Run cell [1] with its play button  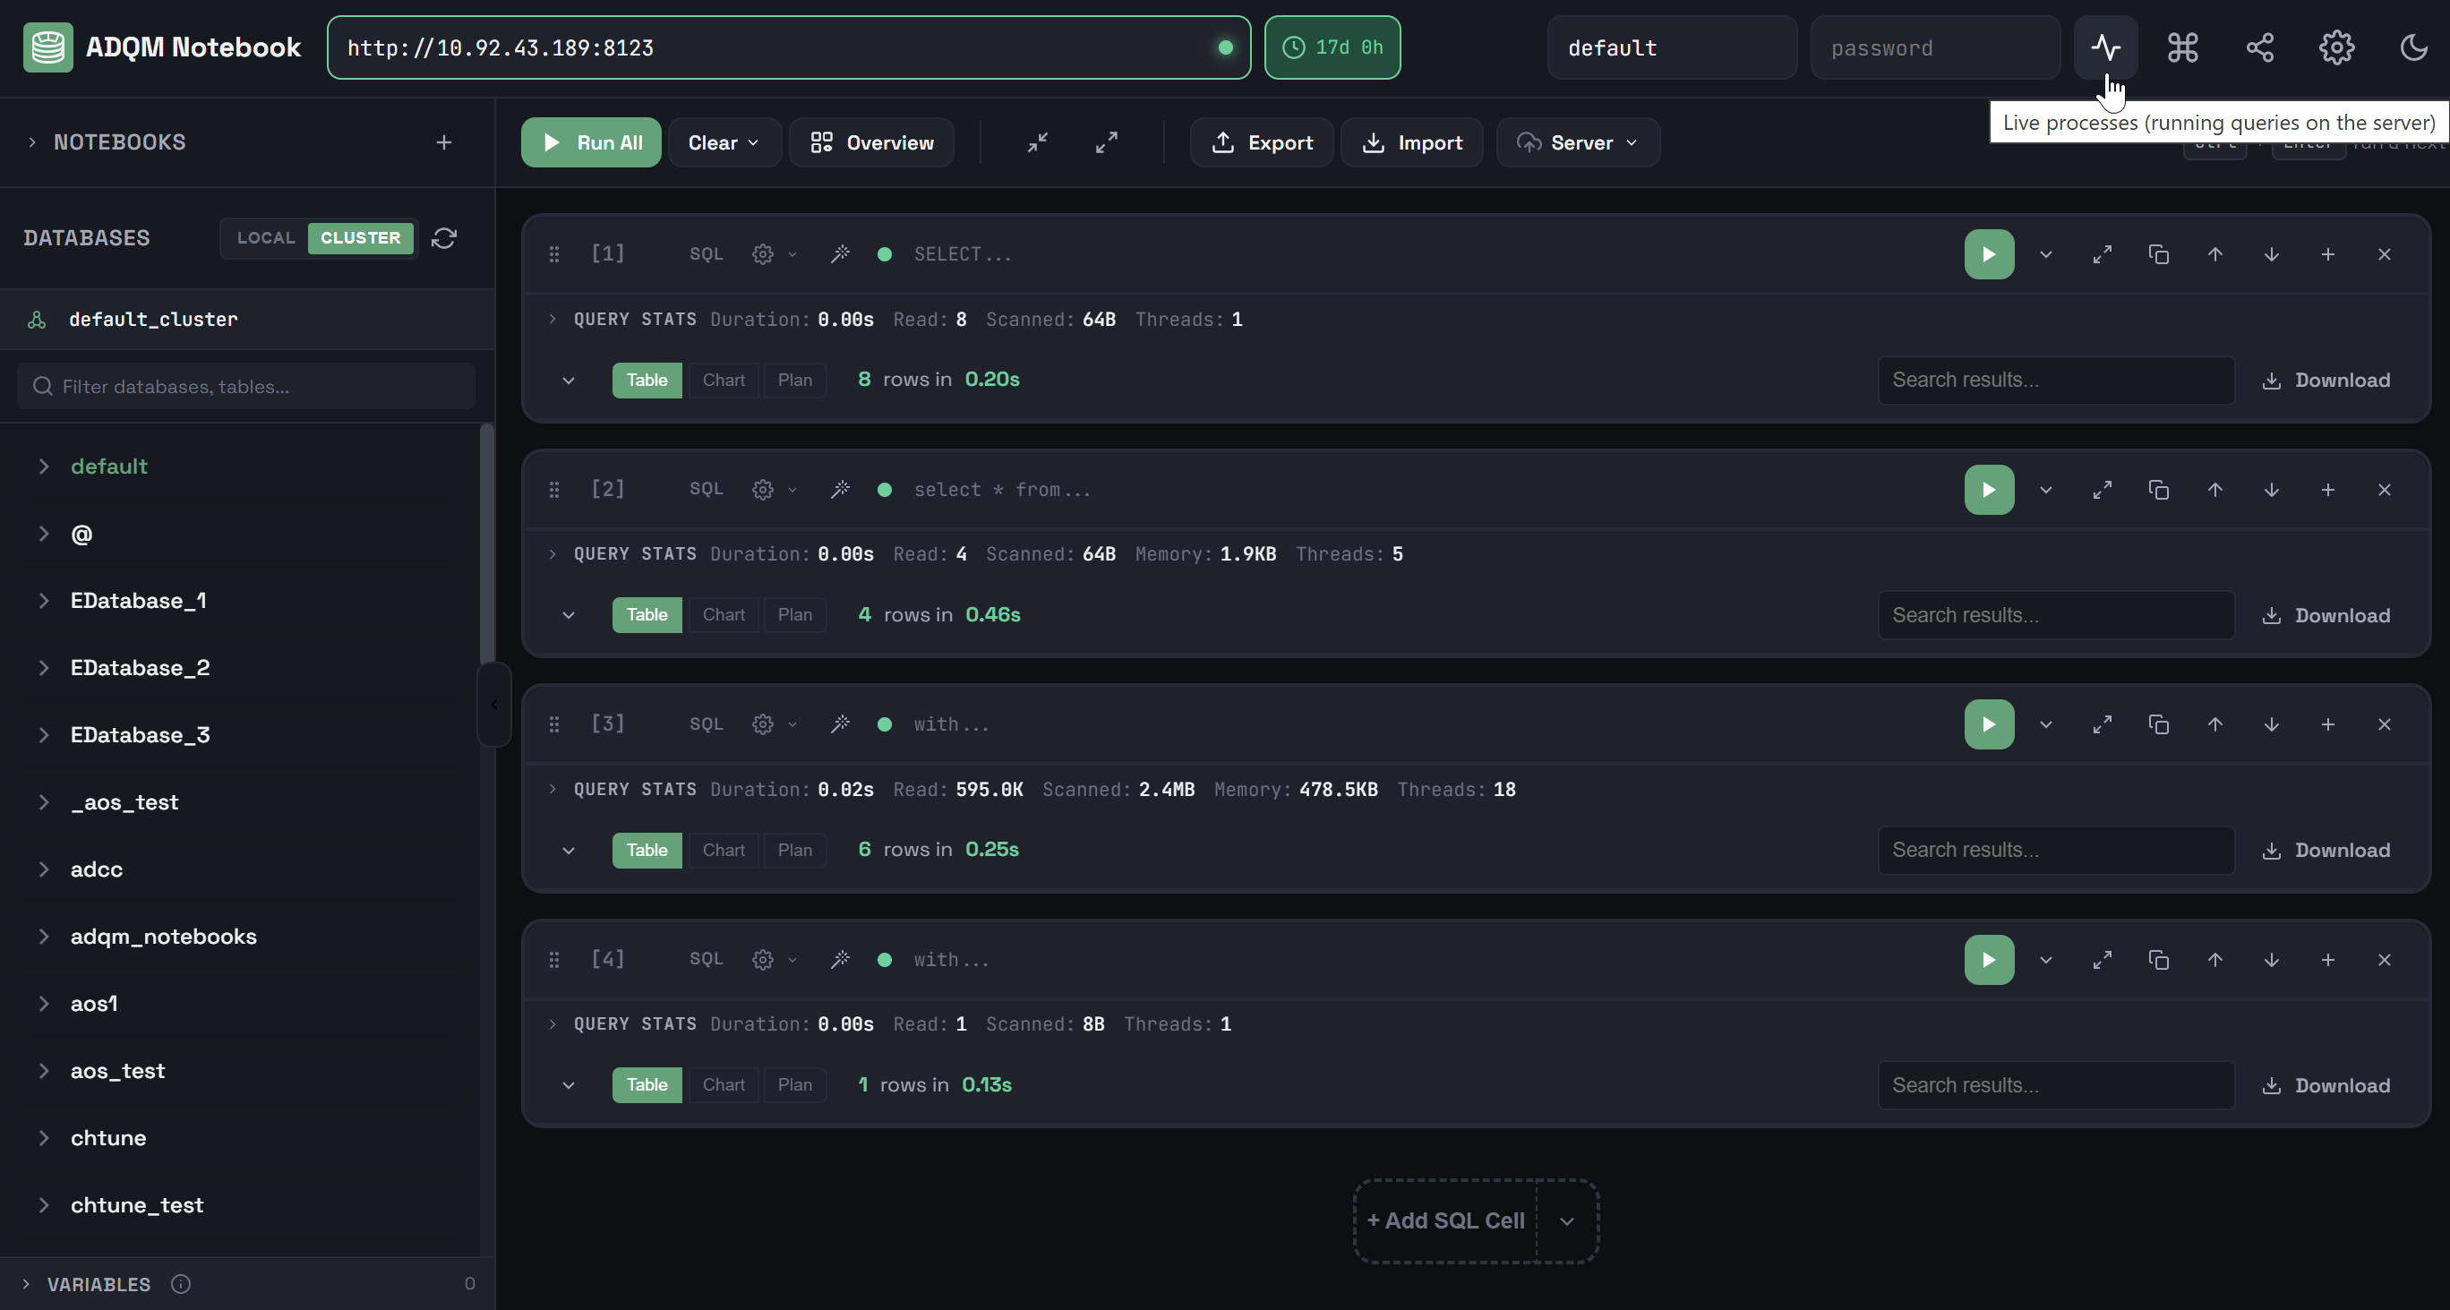(1989, 254)
